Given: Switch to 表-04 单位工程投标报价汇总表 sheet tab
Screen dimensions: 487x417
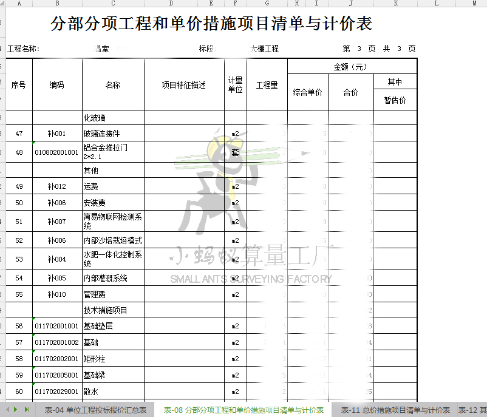Looking at the screenshot, I should (x=95, y=410).
